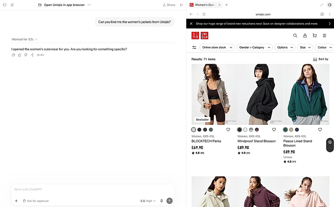Open the BLOCKTECH Parka product title
The width and height of the screenshot is (334, 207).
206,141
